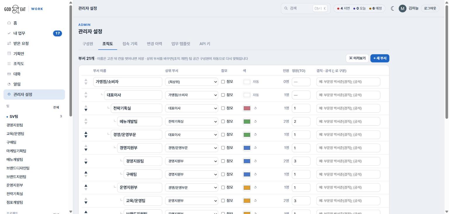
Task: Open 알림 in the sidebar
Action: click(34, 84)
